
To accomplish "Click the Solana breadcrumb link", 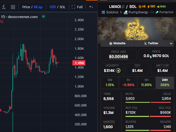I will coord(112,12).
